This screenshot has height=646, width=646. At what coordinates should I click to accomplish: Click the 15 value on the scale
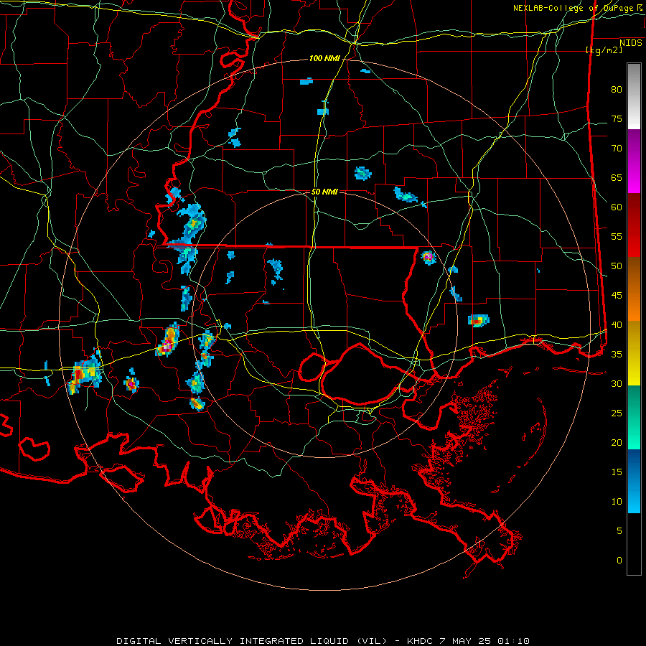[617, 472]
